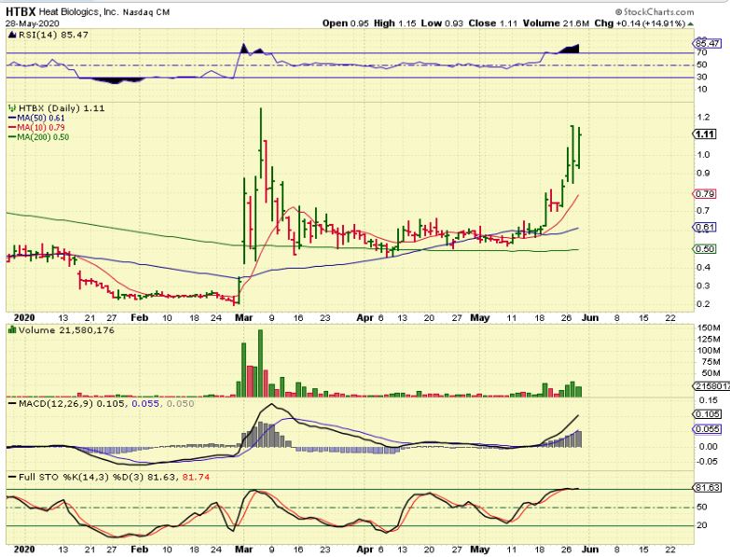Click the tallest green volume bar in March
The image size is (730, 557).
260,363
